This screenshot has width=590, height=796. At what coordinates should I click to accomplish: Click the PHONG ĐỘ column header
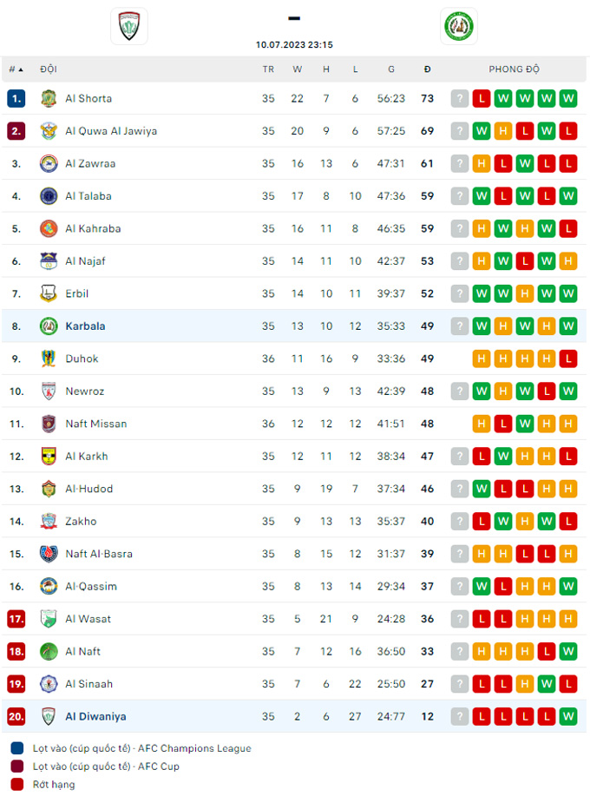coord(514,69)
